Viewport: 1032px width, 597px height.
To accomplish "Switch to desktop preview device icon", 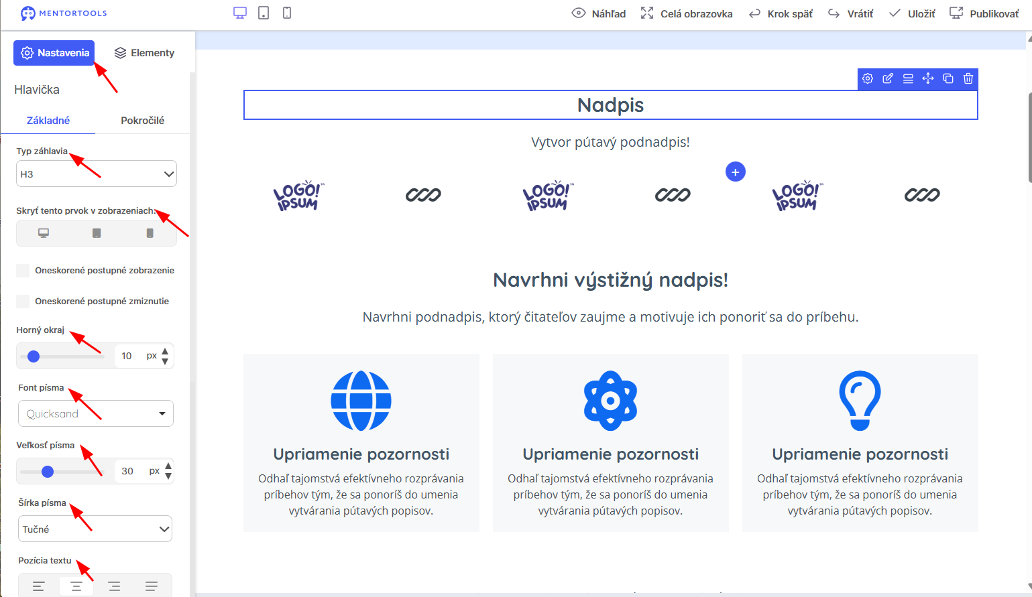I will click(x=240, y=13).
